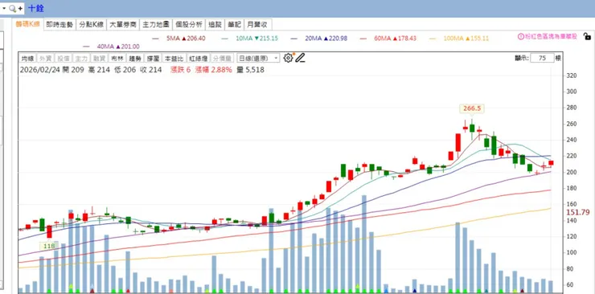Click the 118 low price label
Screen dimensions: 595x294
(x=49, y=246)
